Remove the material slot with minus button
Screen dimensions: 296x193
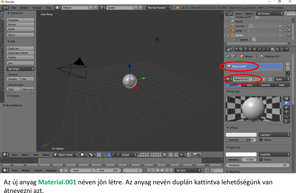(x=287, y=69)
